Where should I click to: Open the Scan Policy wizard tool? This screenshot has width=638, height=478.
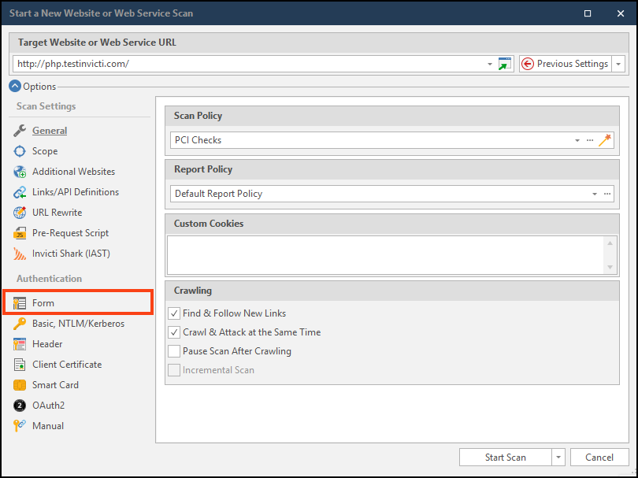coord(606,139)
